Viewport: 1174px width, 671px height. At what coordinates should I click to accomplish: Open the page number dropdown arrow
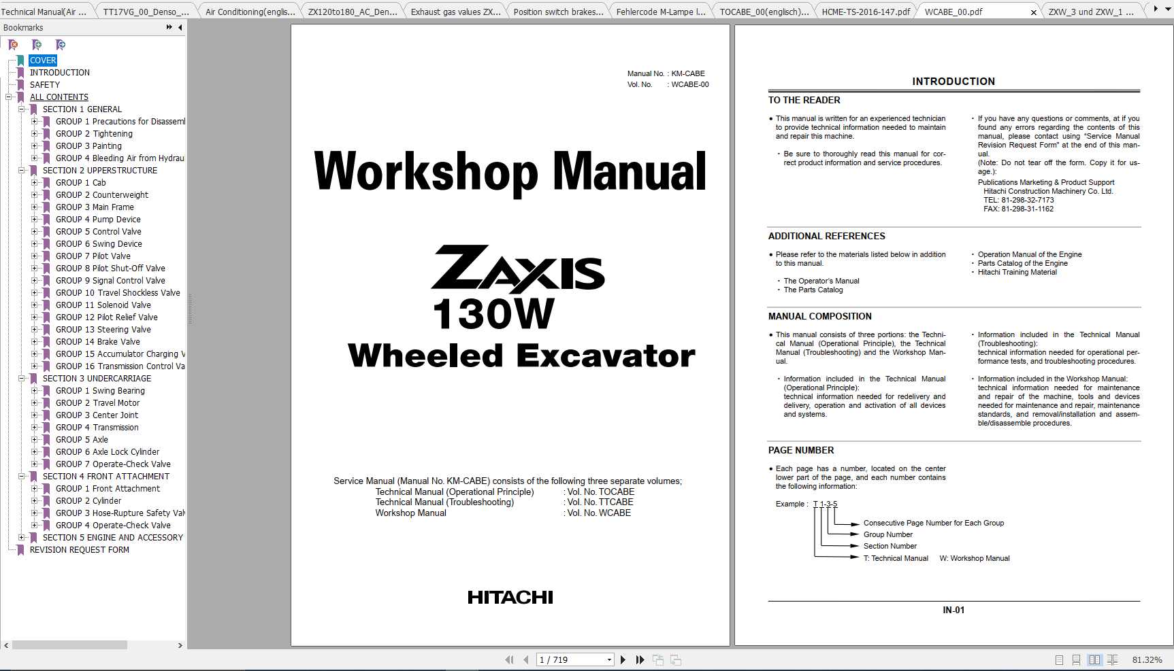pyautogui.click(x=609, y=659)
